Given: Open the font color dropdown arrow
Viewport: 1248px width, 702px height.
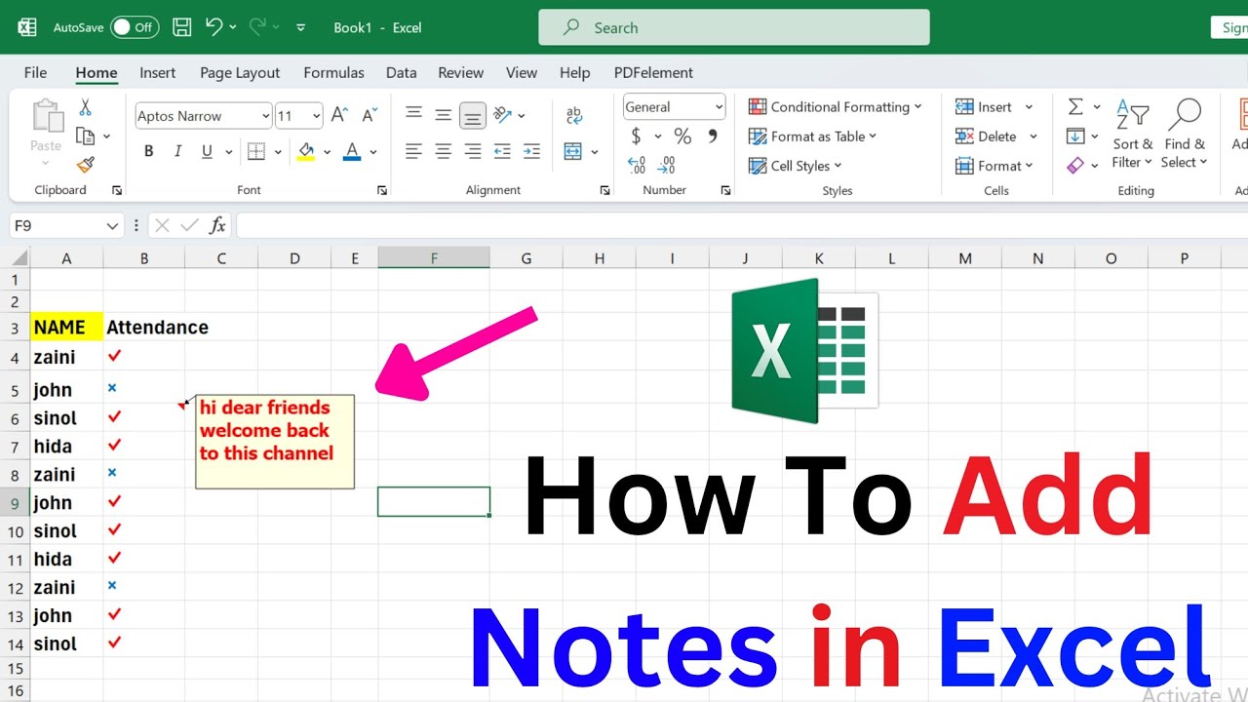Looking at the screenshot, I should pyautogui.click(x=372, y=152).
